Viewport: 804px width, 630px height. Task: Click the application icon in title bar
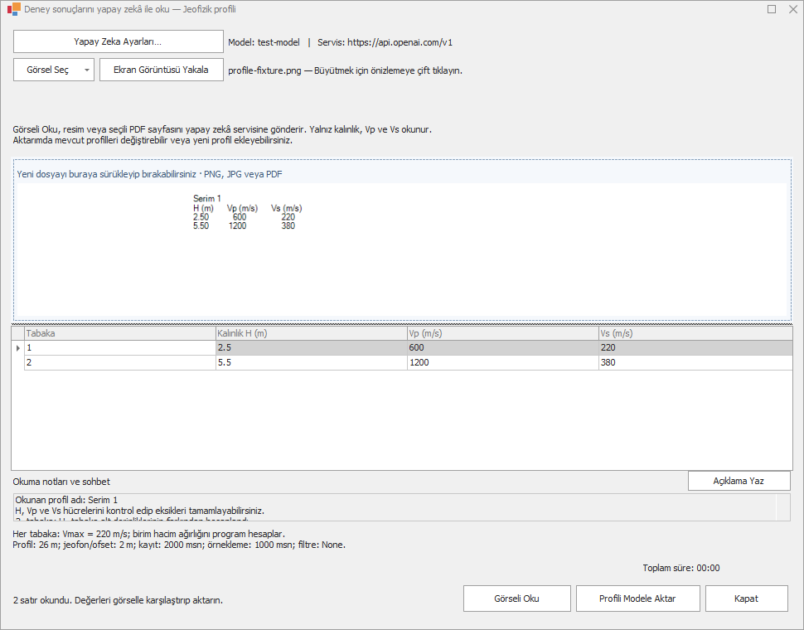14,9
